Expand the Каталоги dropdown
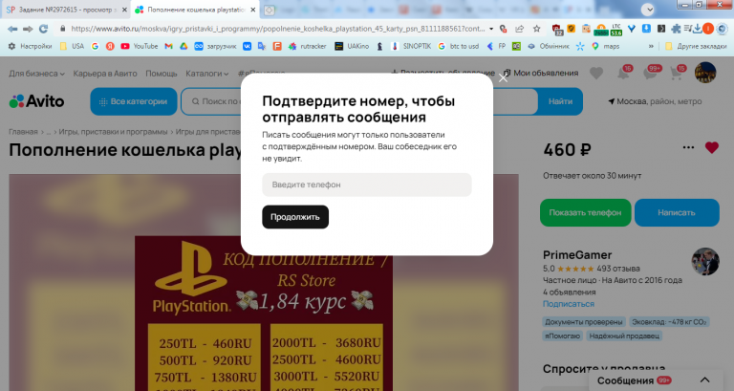The width and height of the screenshot is (734, 391). (x=206, y=74)
